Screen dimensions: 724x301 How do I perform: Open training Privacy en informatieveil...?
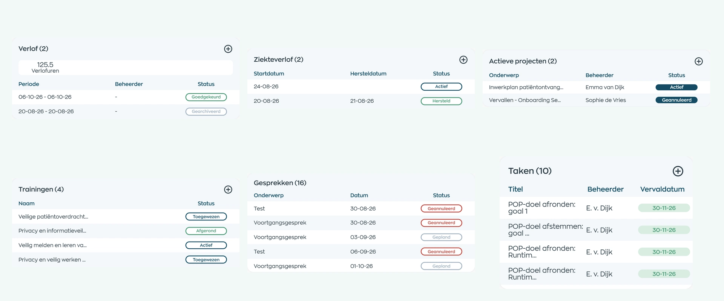coord(126,231)
